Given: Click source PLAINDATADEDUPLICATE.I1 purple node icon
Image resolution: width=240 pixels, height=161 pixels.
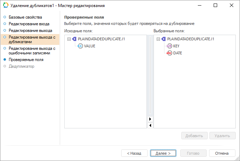Looking at the screenshot, I should (74, 39).
